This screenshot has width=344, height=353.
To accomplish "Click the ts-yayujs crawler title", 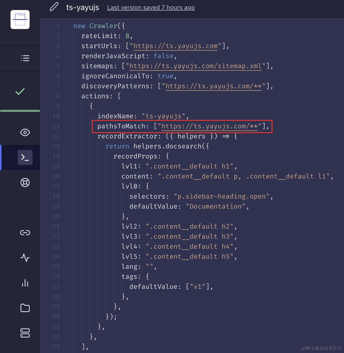I will pos(82,8).
